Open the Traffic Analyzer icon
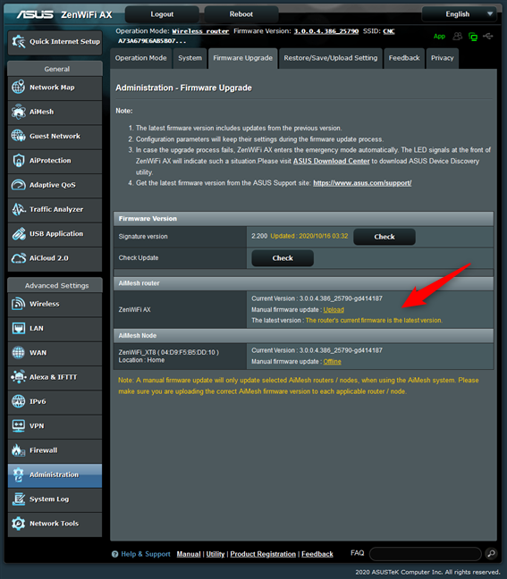Screen dimensions: 507x579 coord(19,209)
